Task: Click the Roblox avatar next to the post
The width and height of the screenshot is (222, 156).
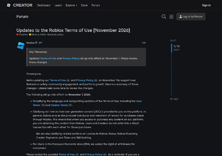Action: tap(21, 45)
